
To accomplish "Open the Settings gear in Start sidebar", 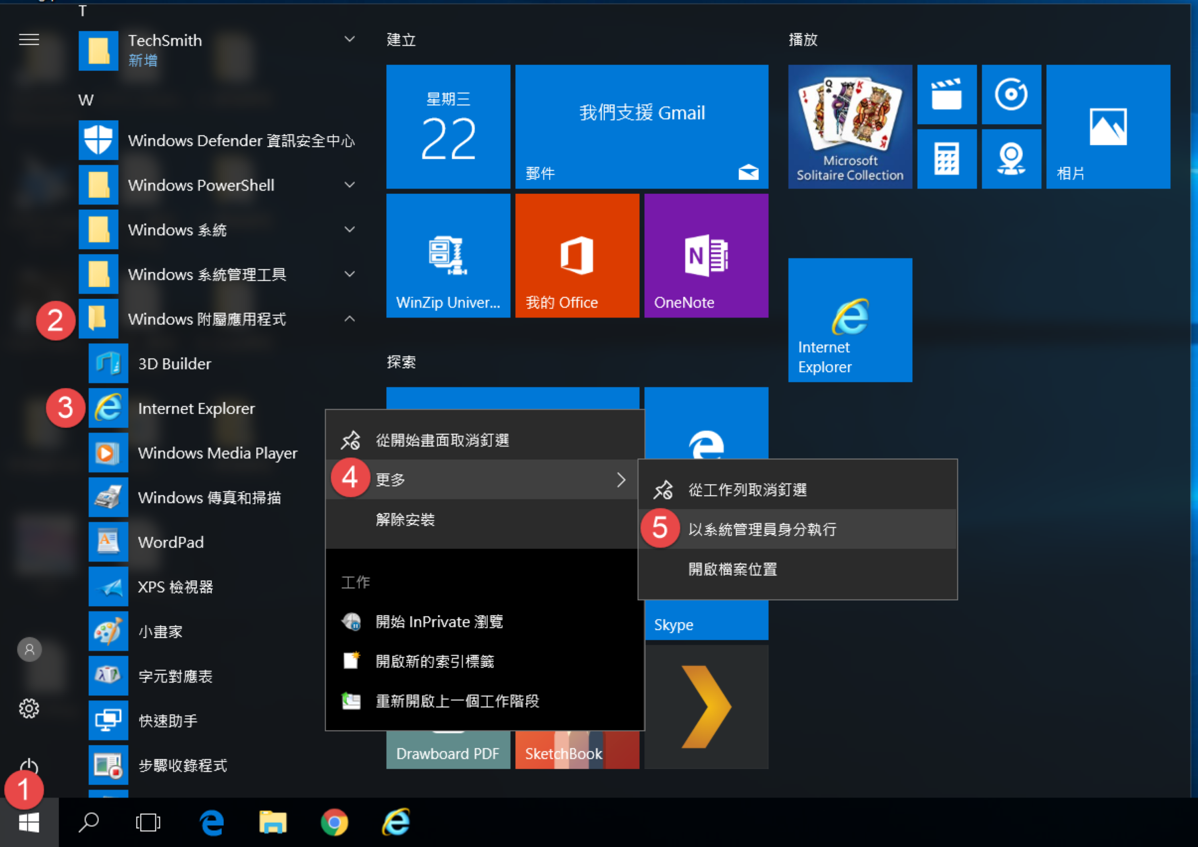I will coord(29,708).
